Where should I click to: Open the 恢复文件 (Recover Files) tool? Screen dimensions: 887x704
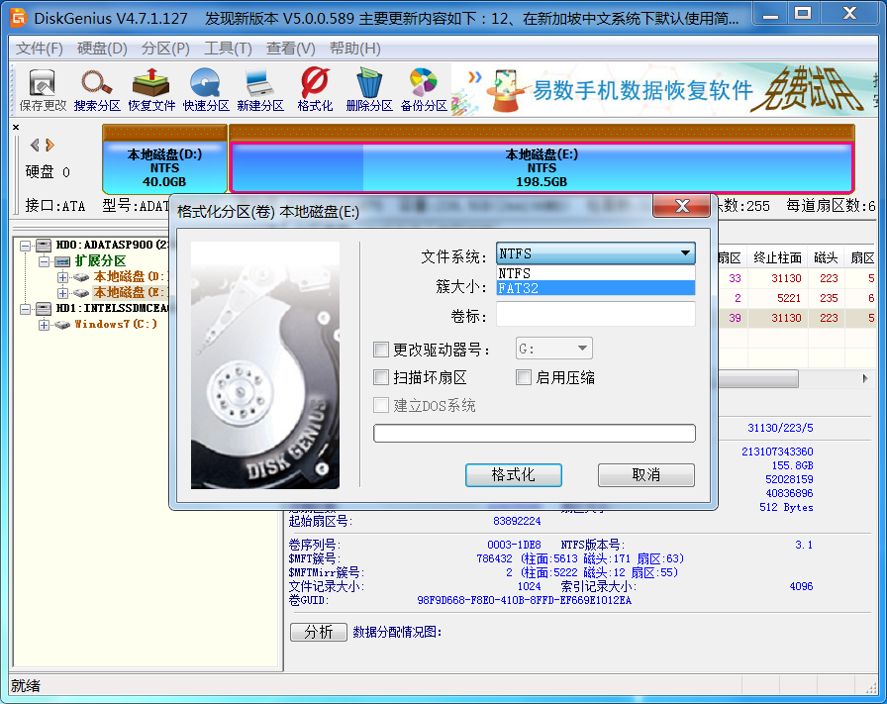click(x=151, y=89)
